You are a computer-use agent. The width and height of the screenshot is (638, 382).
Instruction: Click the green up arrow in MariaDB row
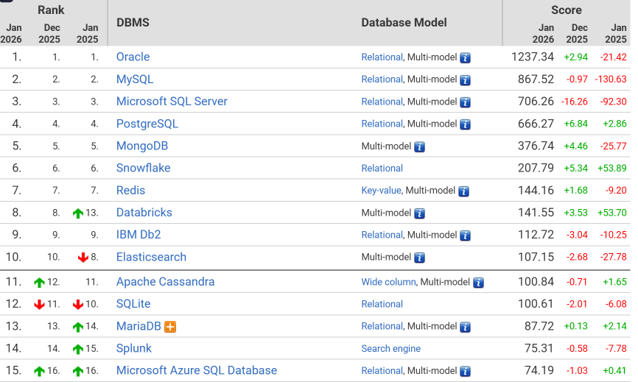coord(77,326)
